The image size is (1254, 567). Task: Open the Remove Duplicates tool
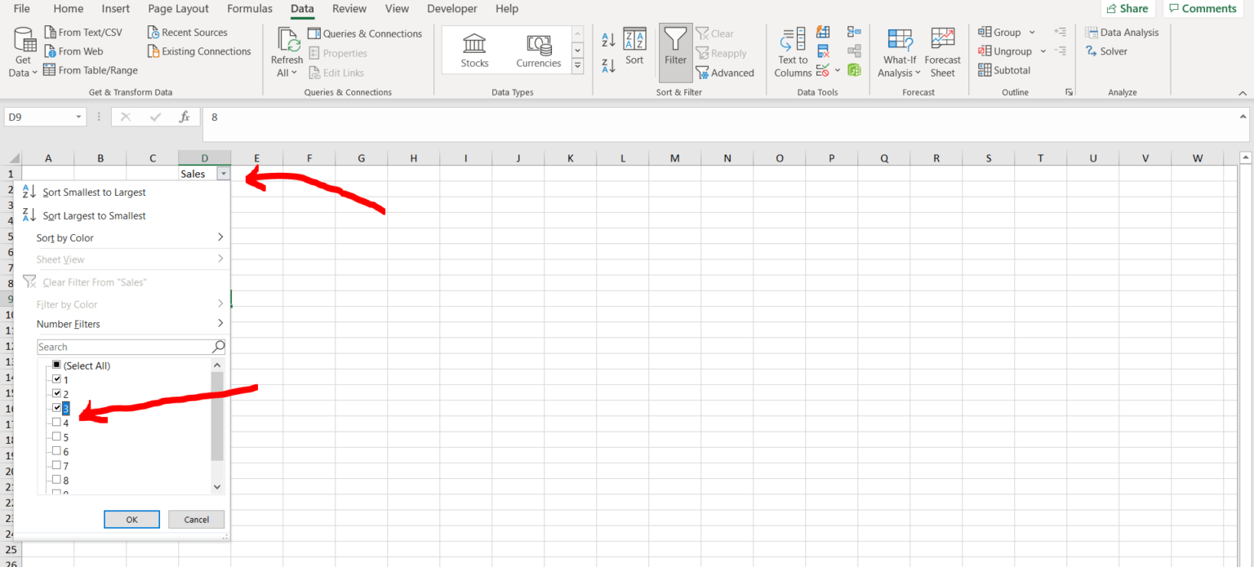[x=823, y=50]
